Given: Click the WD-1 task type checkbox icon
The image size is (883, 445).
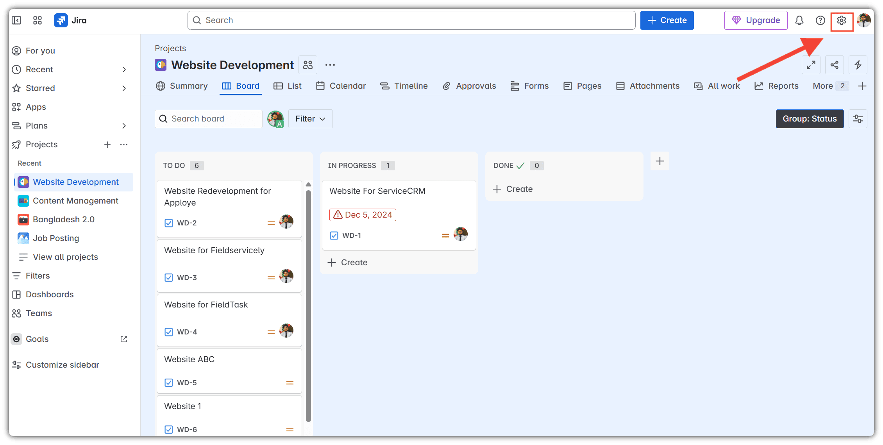Looking at the screenshot, I should click(334, 236).
